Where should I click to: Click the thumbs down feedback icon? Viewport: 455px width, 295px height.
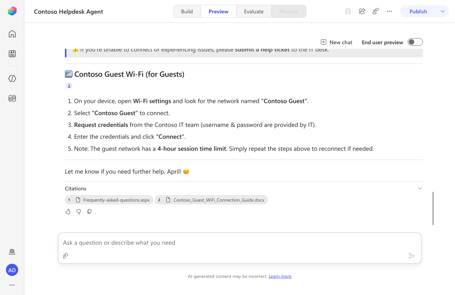pyautogui.click(x=79, y=212)
